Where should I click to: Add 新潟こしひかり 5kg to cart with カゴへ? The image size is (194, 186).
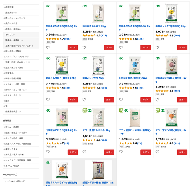109,100
